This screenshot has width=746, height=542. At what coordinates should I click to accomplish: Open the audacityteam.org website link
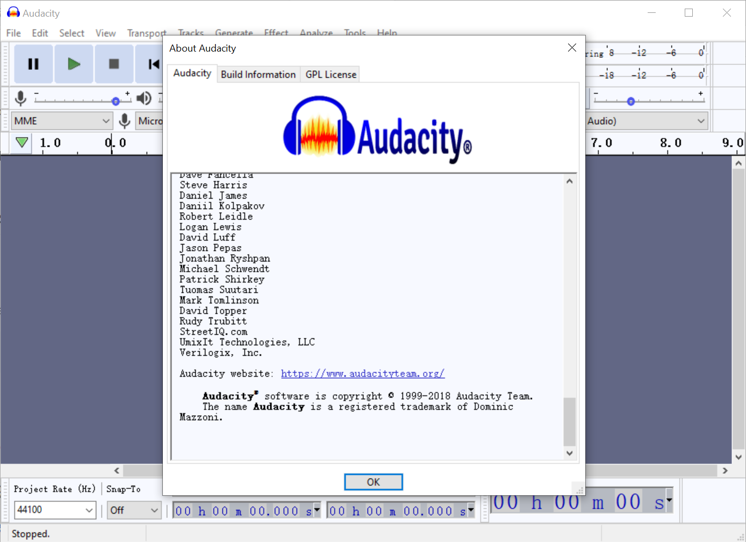click(363, 373)
